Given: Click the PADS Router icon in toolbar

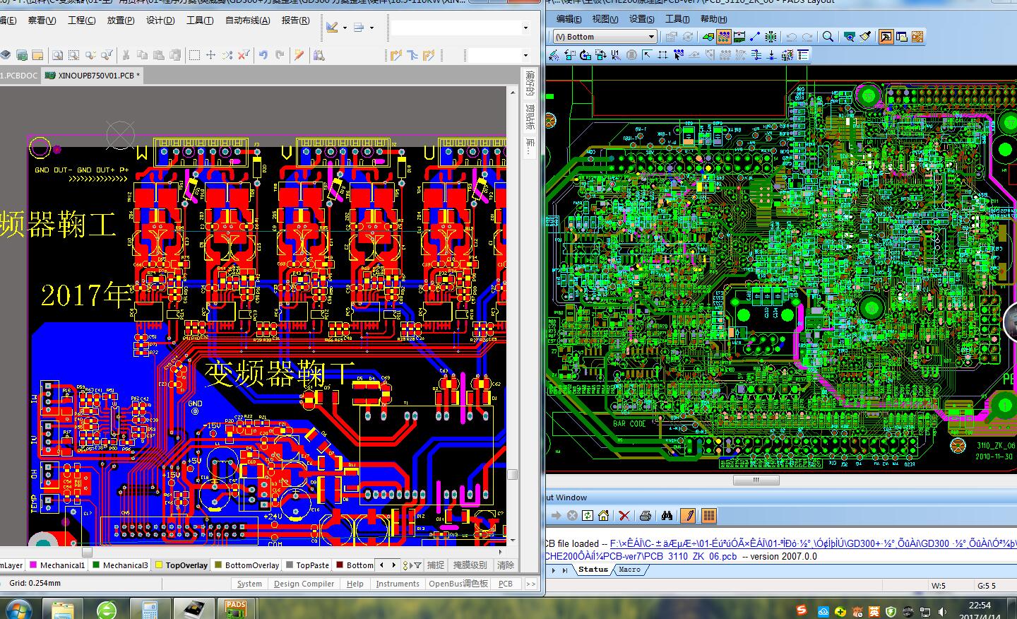Looking at the screenshot, I should tap(917, 37).
